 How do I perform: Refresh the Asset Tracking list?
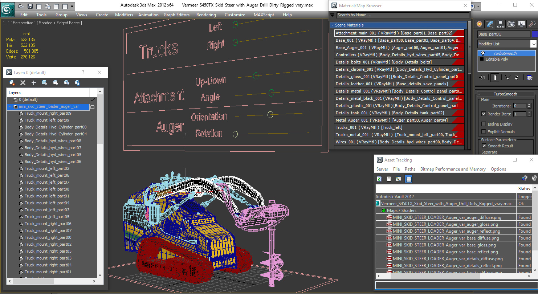pos(379,179)
